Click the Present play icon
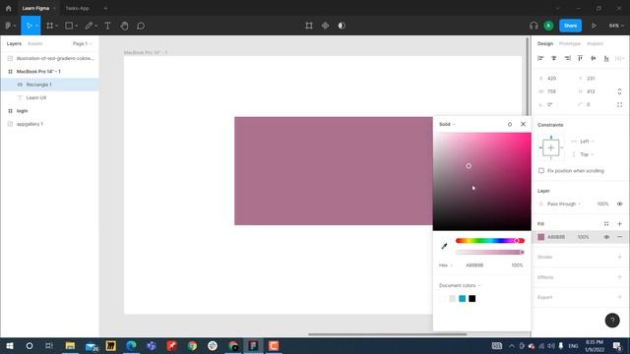630x354 pixels. (x=594, y=26)
